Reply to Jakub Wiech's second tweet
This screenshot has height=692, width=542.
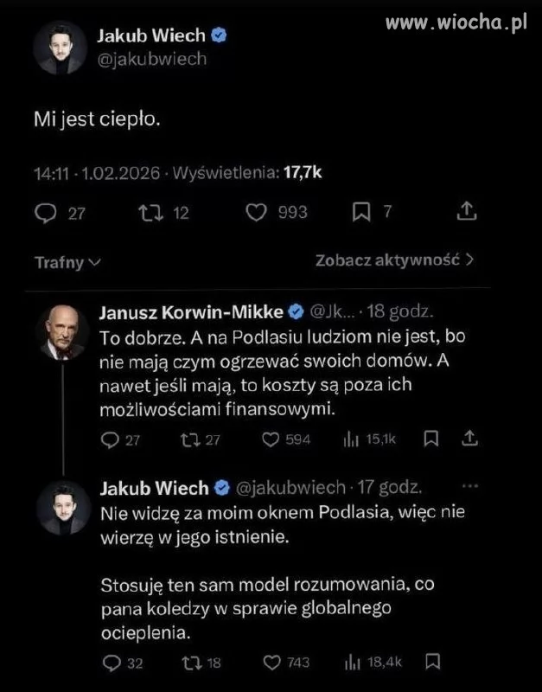pyautogui.click(x=111, y=663)
